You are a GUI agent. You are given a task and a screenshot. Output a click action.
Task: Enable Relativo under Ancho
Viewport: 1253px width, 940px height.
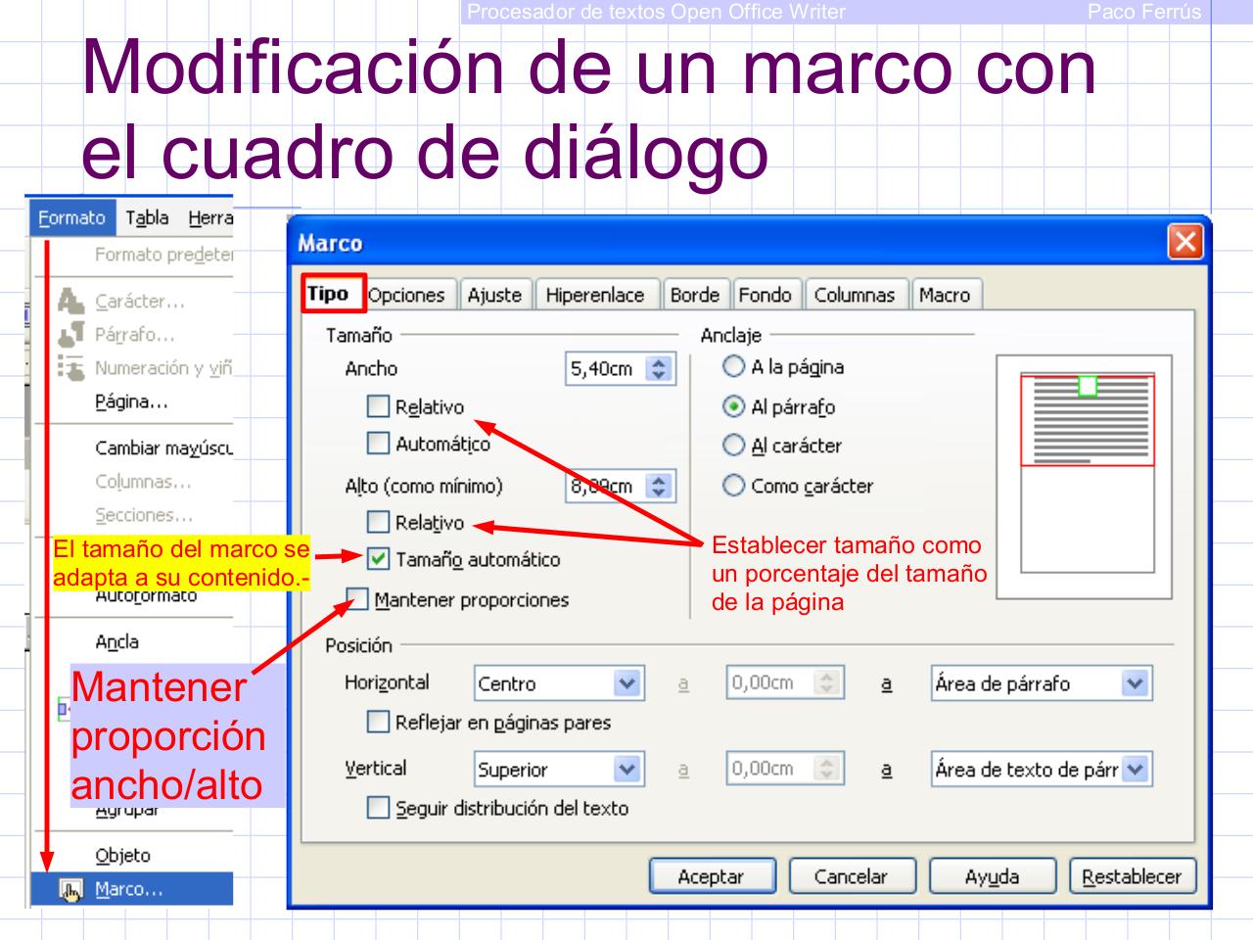[x=376, y=406]
